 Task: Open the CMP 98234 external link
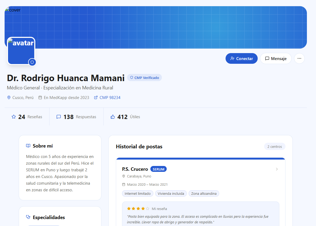(x=107, y=98)
